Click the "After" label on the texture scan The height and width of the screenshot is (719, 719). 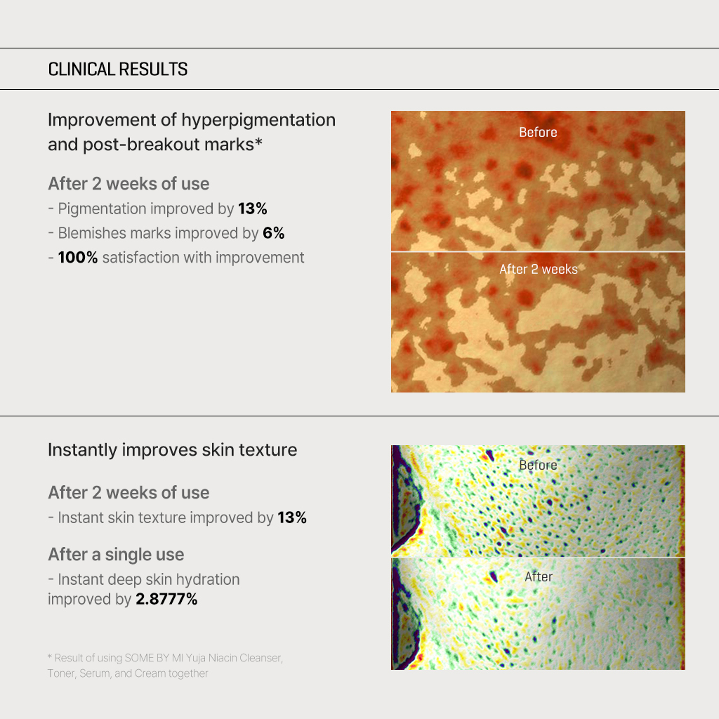tap(539, 576)
